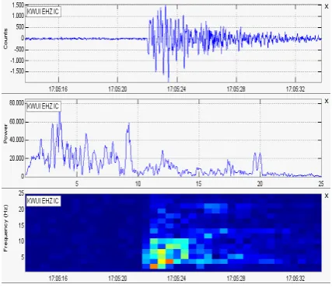Click the KWUI EHZ IC label in spectrogram panel

click(x=44, y=201)
